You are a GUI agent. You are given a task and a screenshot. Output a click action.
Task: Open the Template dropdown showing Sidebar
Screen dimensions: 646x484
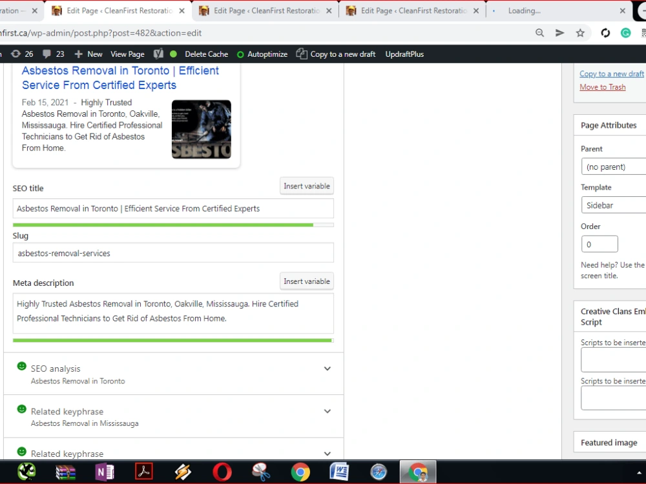point(614,205)
